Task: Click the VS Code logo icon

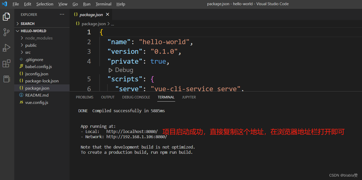Action: pos(4,4)
